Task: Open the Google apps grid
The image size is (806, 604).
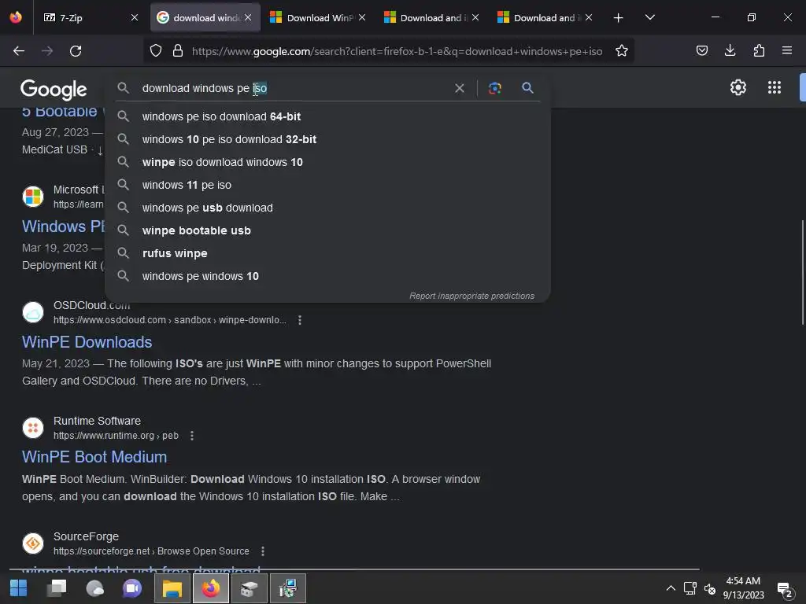Action: 775,87
